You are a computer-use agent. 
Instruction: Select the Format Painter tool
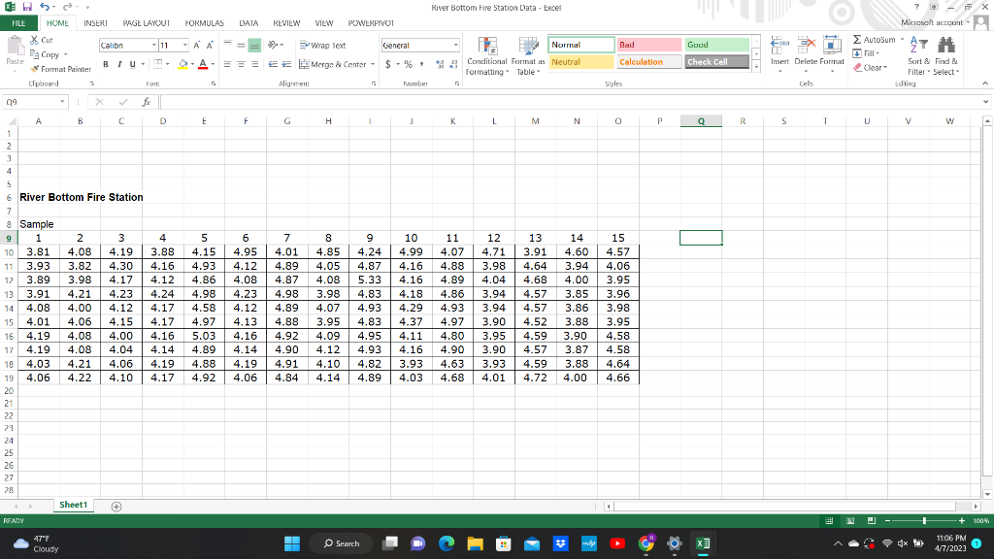pyautogui.click(x=61, y=69)
